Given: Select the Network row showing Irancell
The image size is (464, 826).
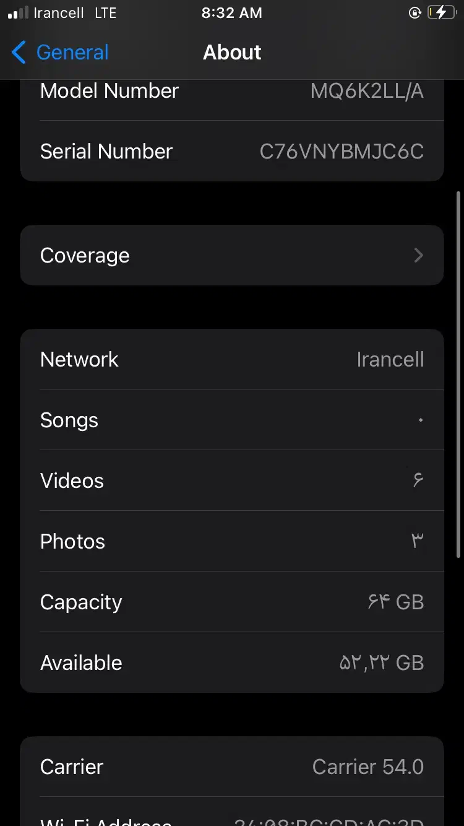Looking at the screenshot, I should (x=231, y=359).
